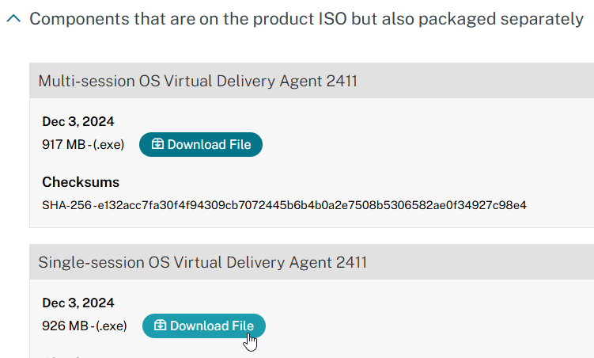Click the Checksums label under the Multi-session agent
This screenshot has height=358, width=594.
click(x=81, y=182)
